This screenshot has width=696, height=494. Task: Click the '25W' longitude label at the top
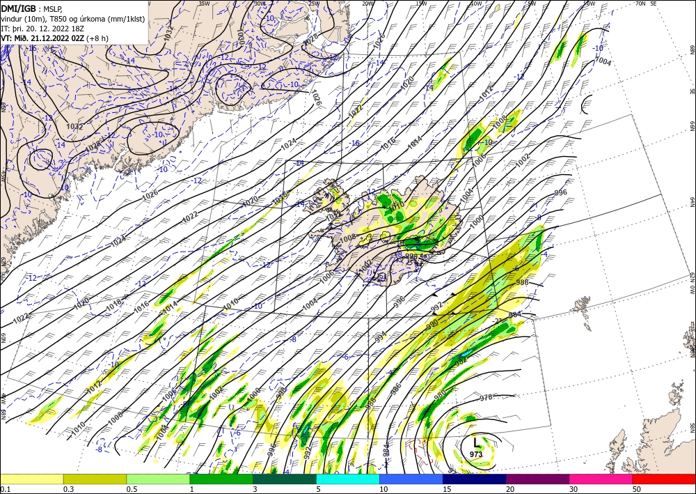pos(314,3)
